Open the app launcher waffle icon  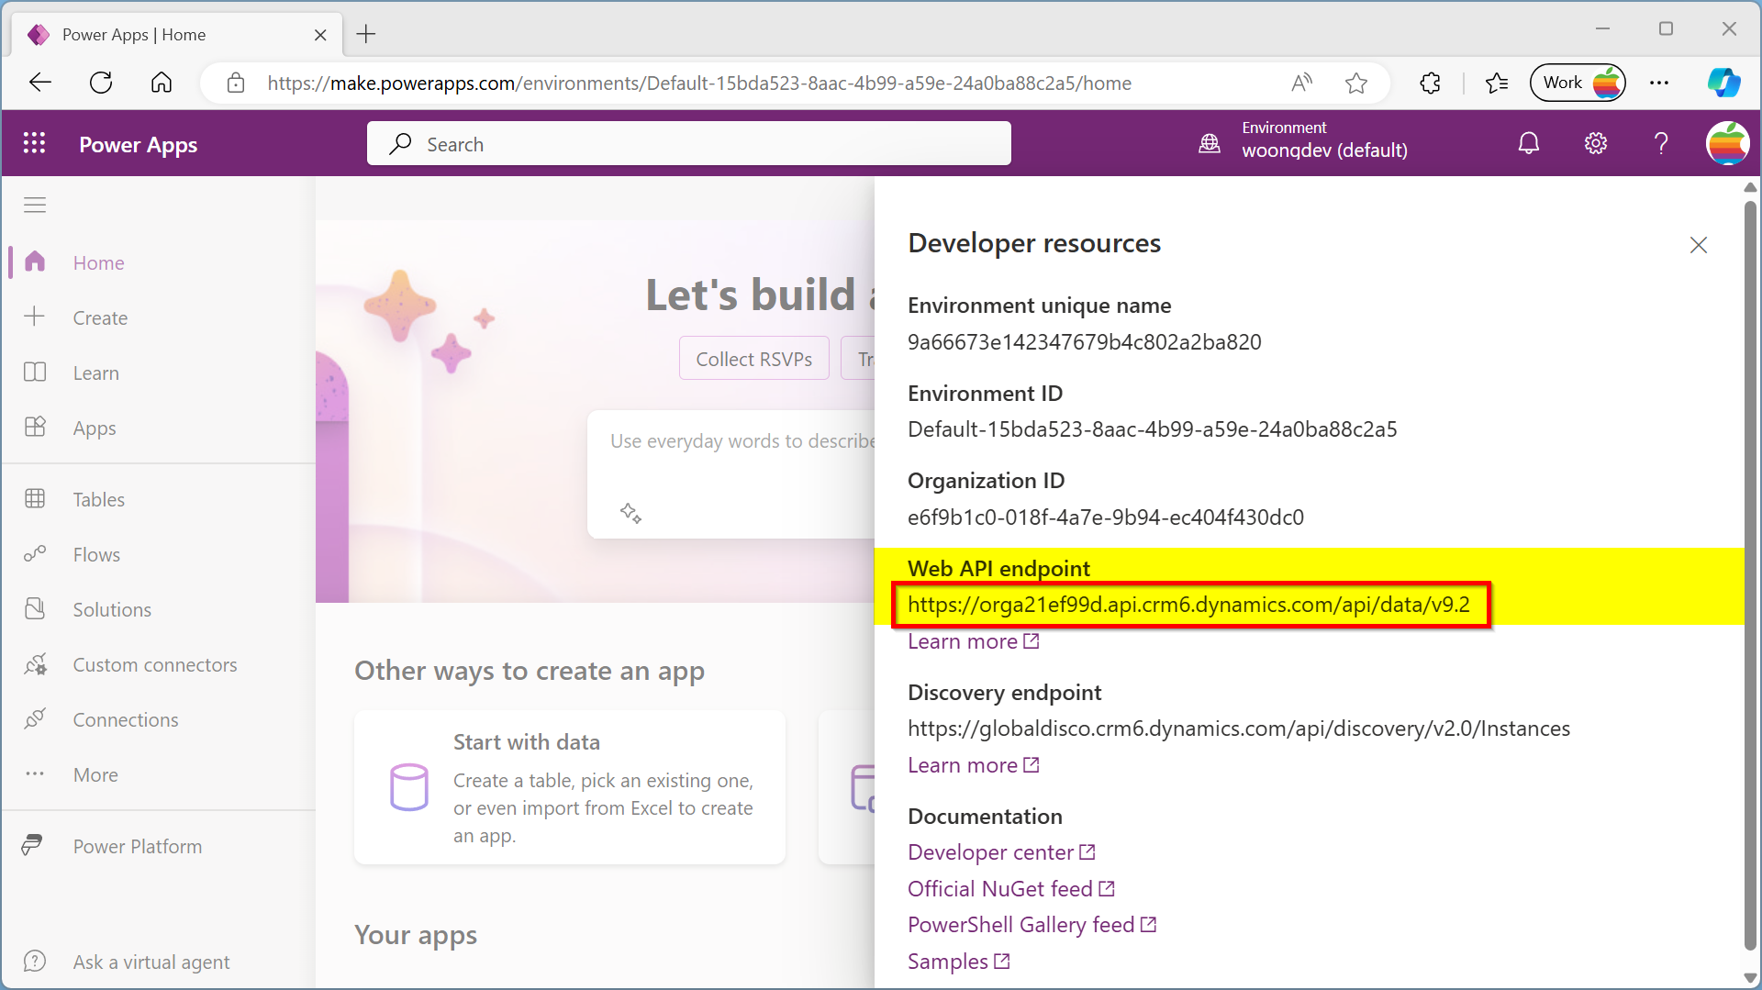(x=35, y=143)
